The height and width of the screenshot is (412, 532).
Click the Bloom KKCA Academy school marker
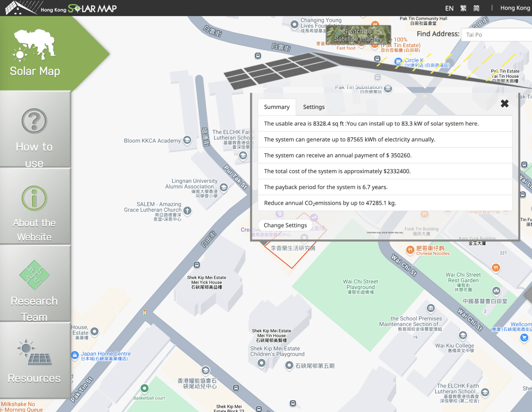click(187, 140)
